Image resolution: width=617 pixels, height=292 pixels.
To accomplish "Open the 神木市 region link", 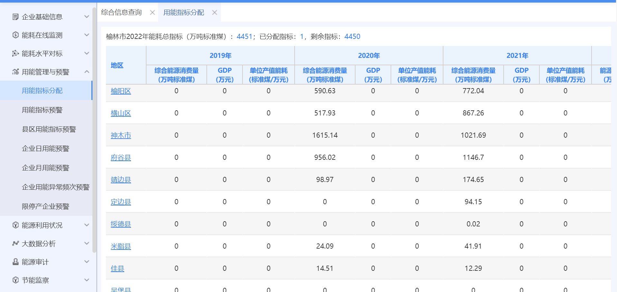I will click(x=121, y=136).
